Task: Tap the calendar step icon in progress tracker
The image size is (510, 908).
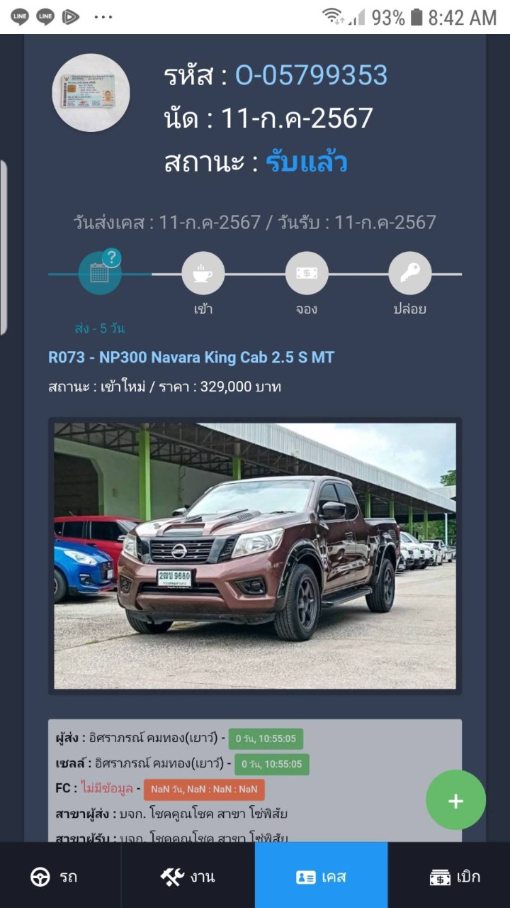Action: (99, 273)
